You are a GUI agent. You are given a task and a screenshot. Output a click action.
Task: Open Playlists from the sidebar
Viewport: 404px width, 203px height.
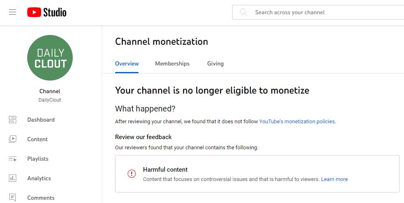pos(38,159)
